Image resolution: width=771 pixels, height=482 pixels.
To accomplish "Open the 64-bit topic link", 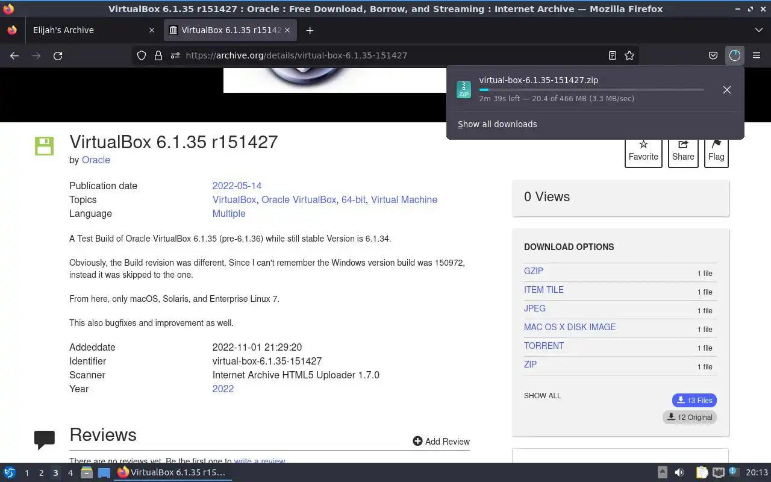I will [x=354, y=199].
